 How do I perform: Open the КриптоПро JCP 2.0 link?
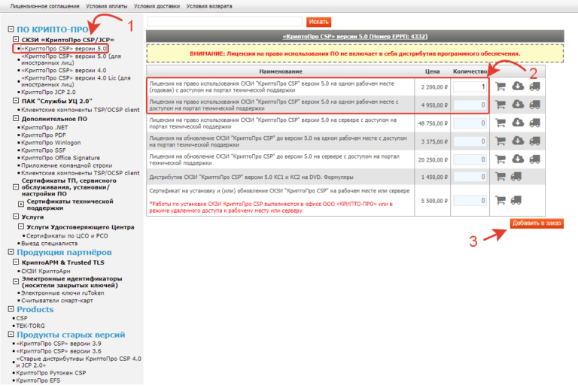coord(48,92)
